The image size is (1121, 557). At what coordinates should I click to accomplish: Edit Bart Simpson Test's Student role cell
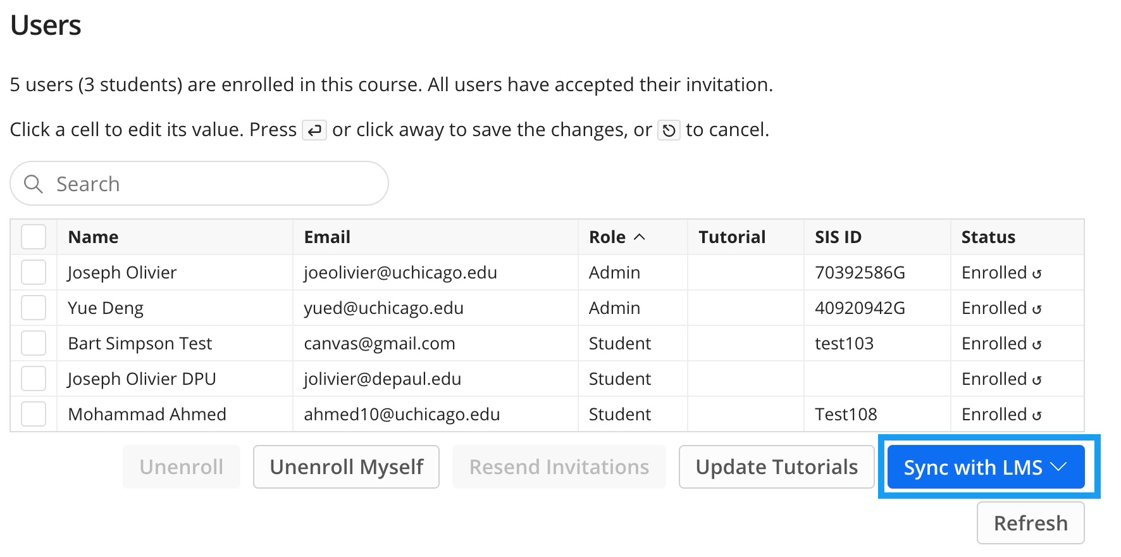[633, 343]
